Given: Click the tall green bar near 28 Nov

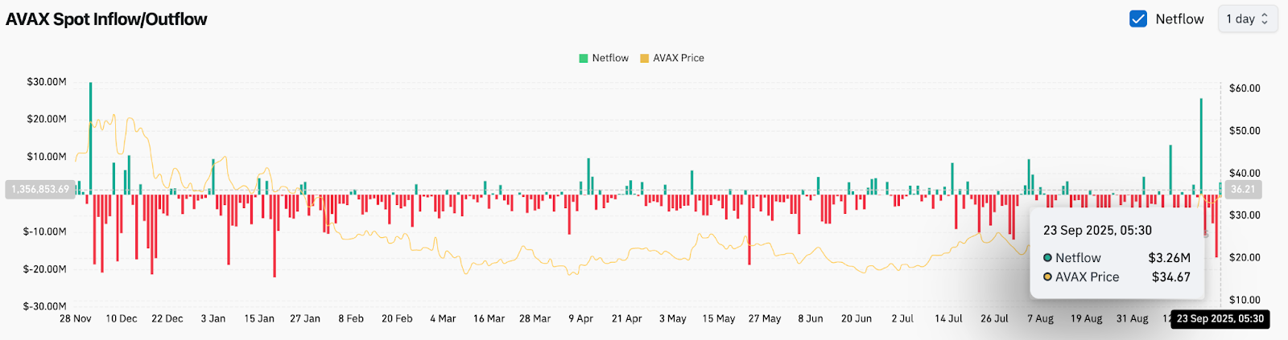Looking at the screenshot, I should tap(90, 137).
